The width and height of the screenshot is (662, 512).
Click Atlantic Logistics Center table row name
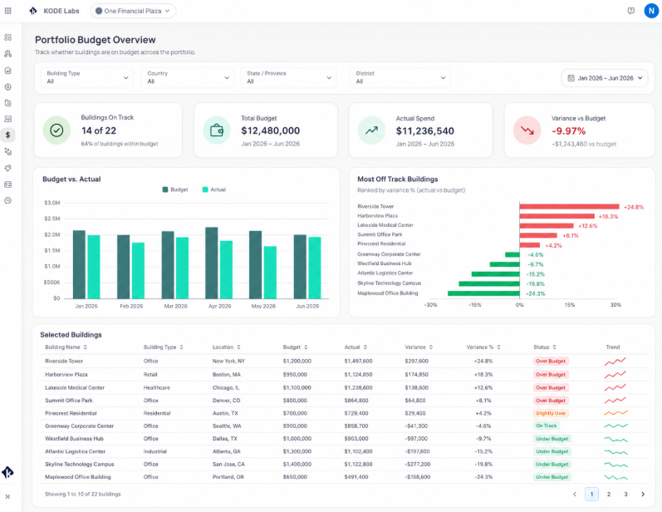tap(75, 451)
